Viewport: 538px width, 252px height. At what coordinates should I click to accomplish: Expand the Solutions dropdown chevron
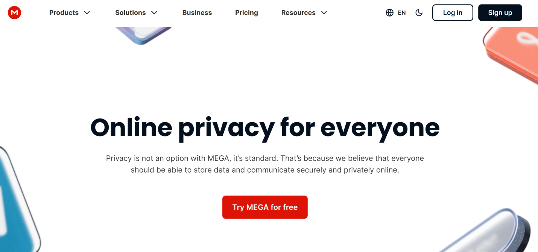[x=154, y=13]
